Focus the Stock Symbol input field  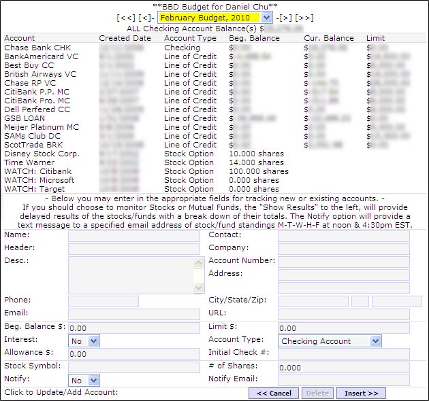tap(134, 368)
